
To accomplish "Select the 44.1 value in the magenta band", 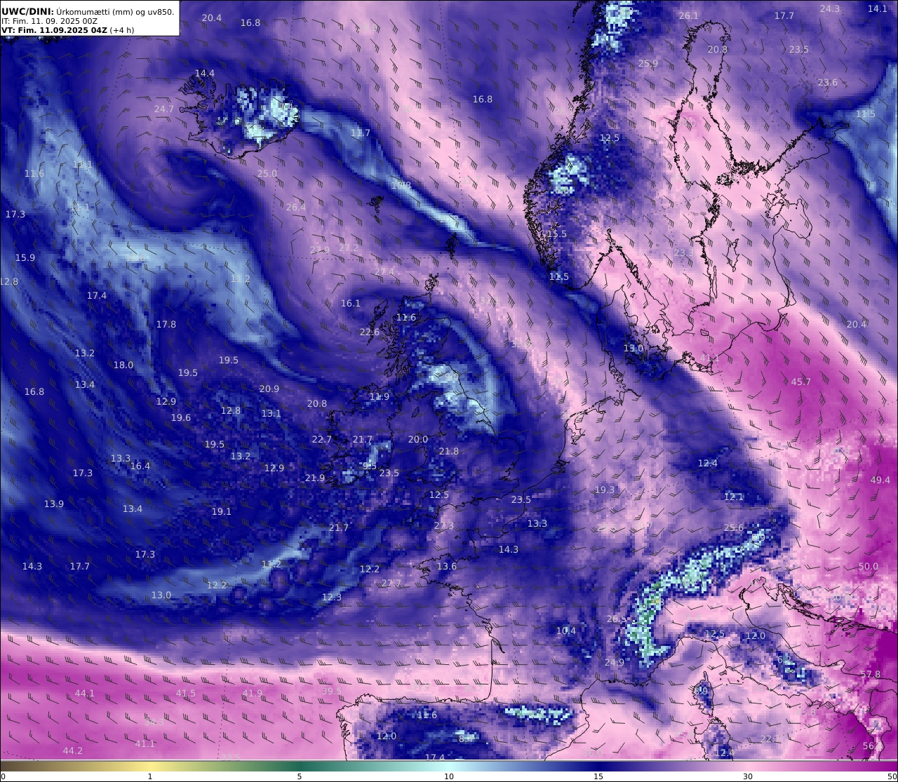I will [84, 693].
